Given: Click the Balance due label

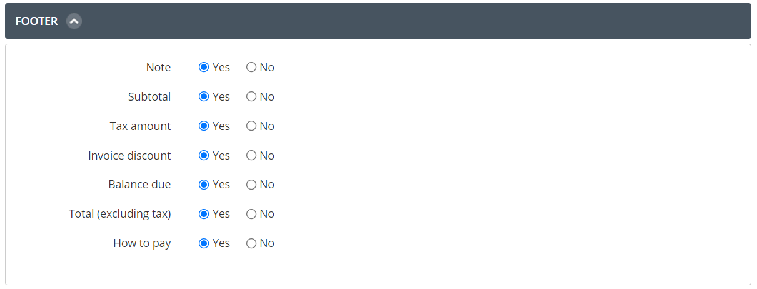Looking at the screenshot, I should point(139,185).
